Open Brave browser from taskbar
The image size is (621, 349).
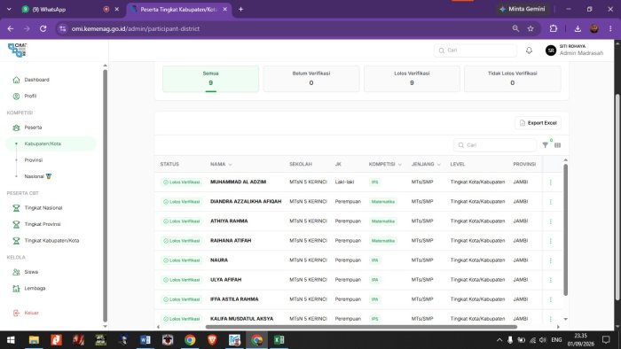(212, 340)
